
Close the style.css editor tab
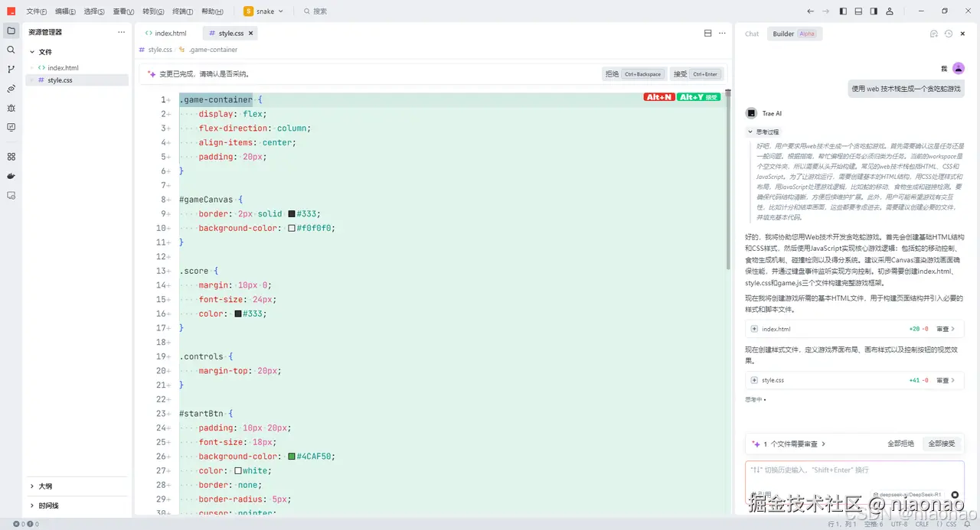pos(251,34)
